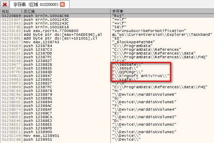Viewport: 214px width, 143px height.
Task: Select mov eax,1238931 instruction
Action: [41, 136]
